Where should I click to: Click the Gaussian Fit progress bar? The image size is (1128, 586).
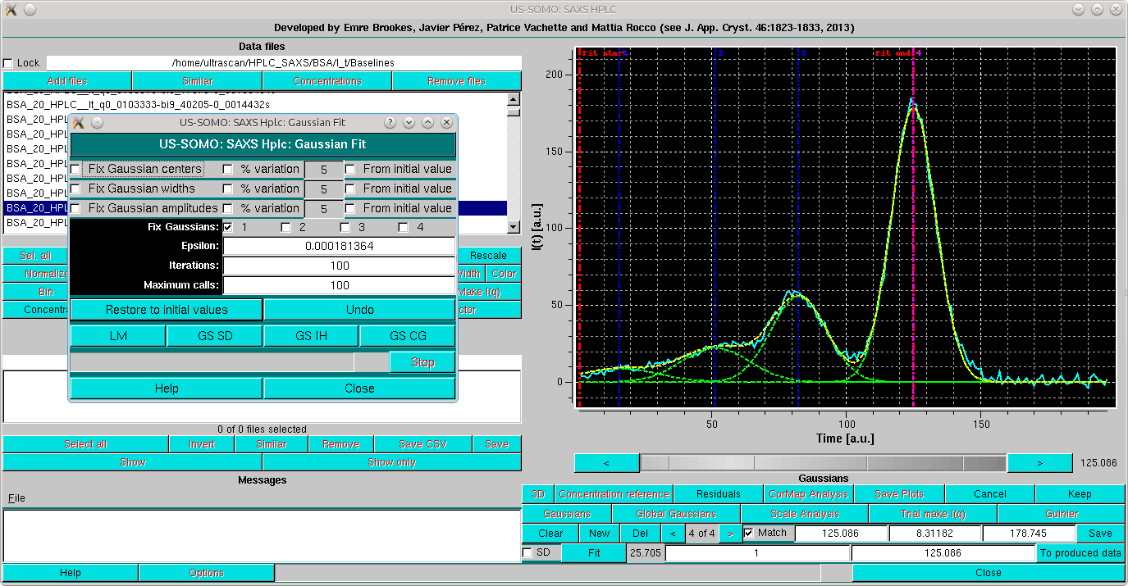[229, 362]
